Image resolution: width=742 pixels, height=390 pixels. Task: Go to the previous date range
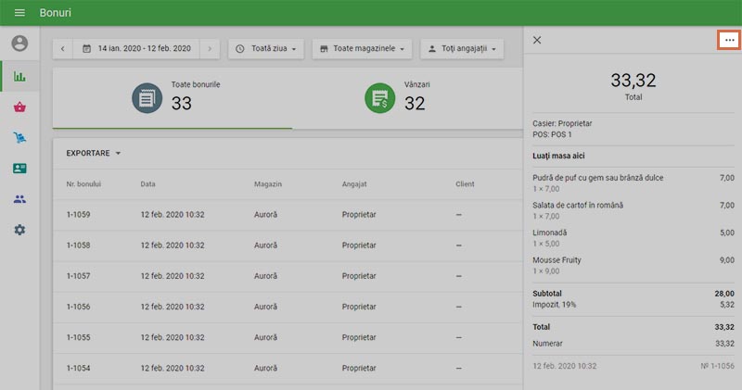pos(62,49)
